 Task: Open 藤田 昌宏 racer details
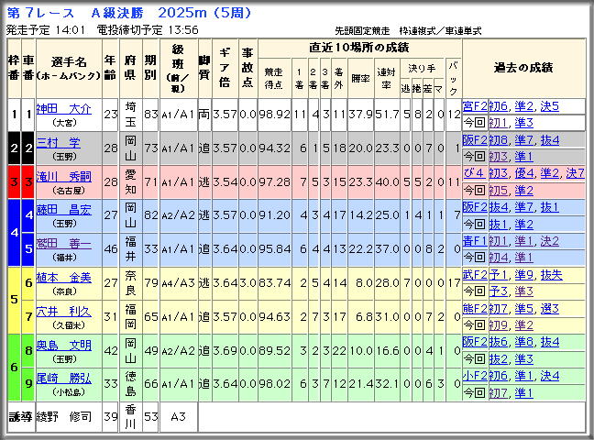coord(63,210)
